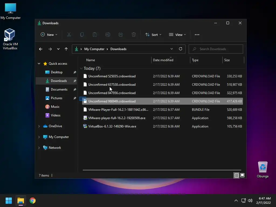Image resolution: width=276 pixels, height=207 pixels.
Task: Unpin Documents from Quick access
Action: pyautogui.click(x=75, y=89)
